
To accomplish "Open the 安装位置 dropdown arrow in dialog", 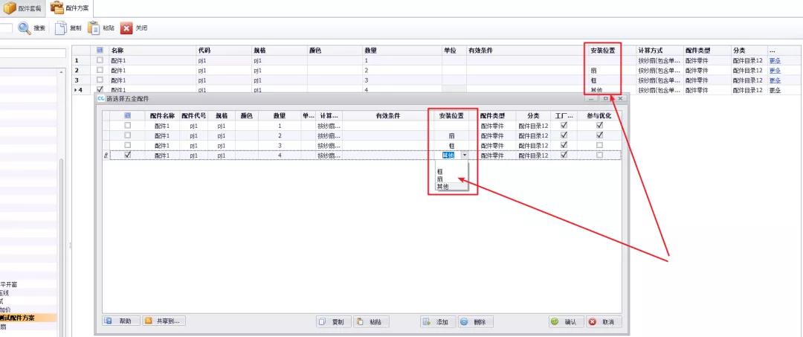I will click(465, 155).
